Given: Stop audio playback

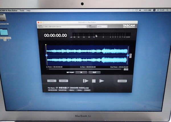Looking at the screenshot, I should [94, 81].
